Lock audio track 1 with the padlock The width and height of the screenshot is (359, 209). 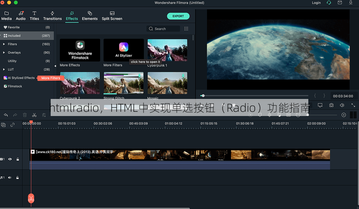17,177
